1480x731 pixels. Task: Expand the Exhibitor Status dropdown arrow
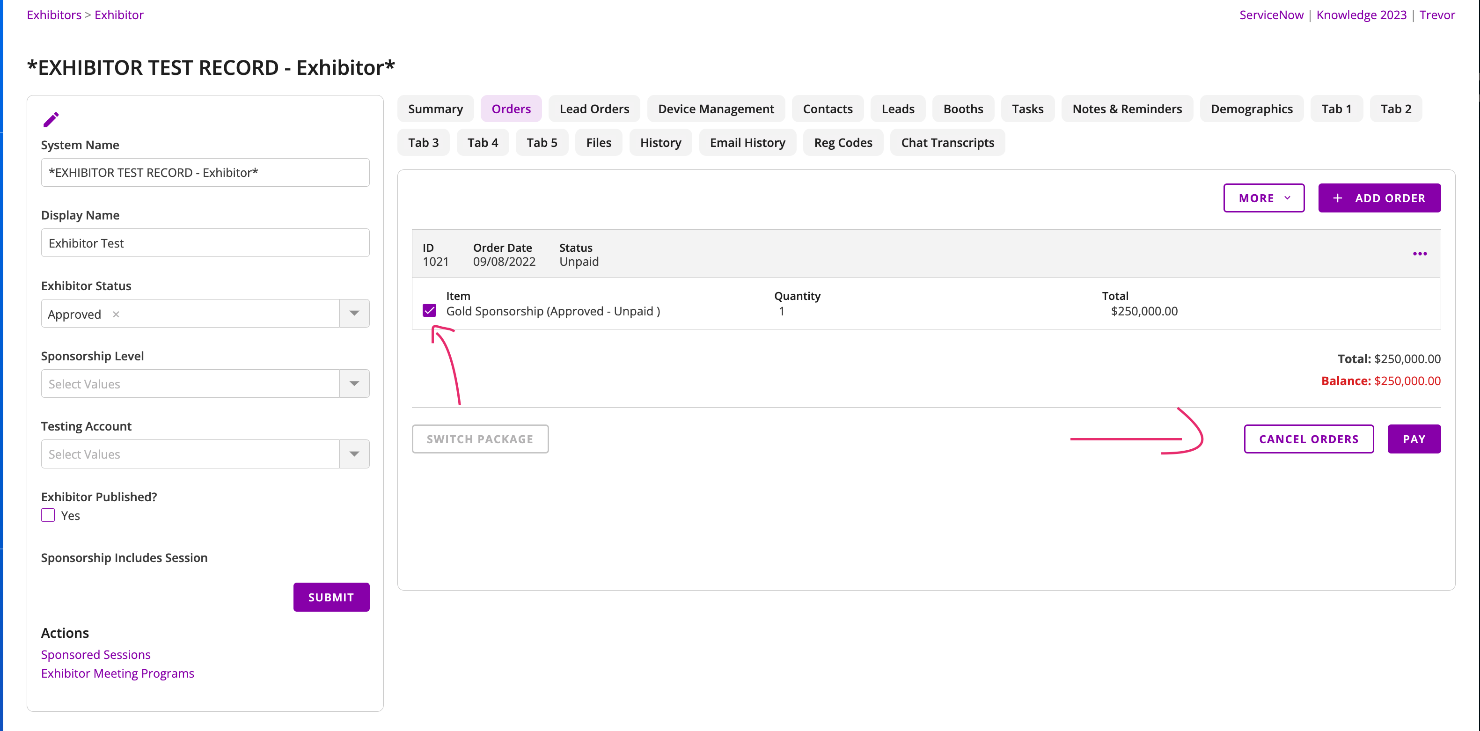pos(354,314)
